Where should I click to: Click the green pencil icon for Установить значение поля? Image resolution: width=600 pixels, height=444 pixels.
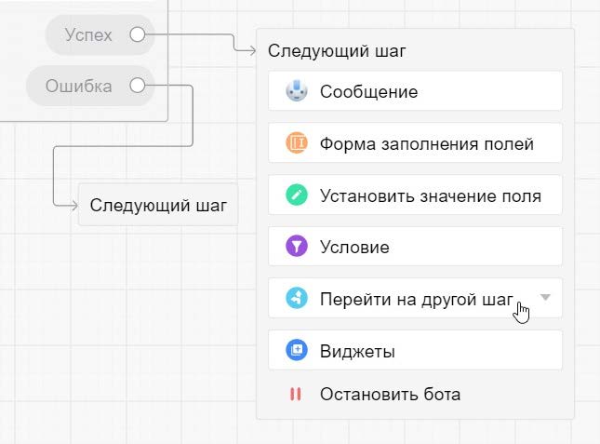[296, 195]
